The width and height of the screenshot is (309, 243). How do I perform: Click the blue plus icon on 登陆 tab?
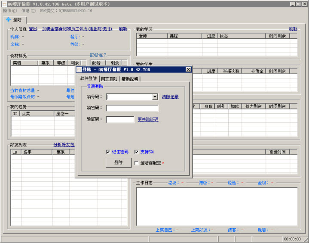click(9, 19)
